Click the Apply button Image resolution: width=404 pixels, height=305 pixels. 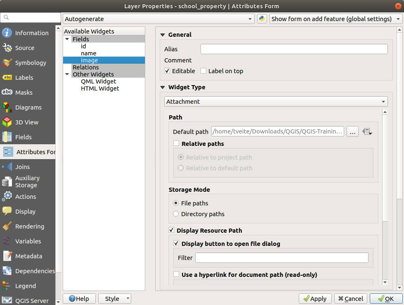pyautogui.click(x=315, y=299)
